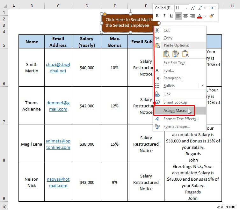The height and width of the screenshot is (210, 240).
Task: Open the Font... dialog entry
Action: click(180, 70)
